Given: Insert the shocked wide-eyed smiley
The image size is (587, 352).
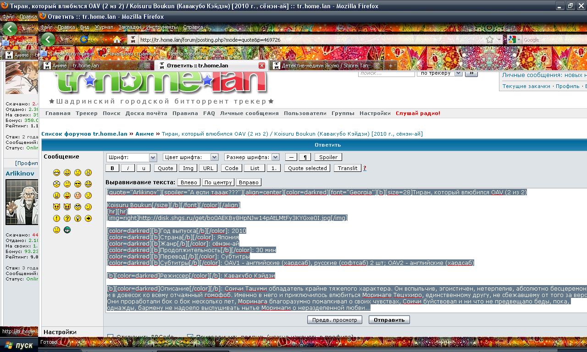Looking at the screenshot, I should 56,184.
